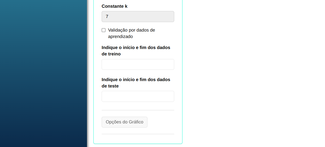325x147 pixels.
Task: Click the cyan bottom border of the form card
Action: (138, 144)
